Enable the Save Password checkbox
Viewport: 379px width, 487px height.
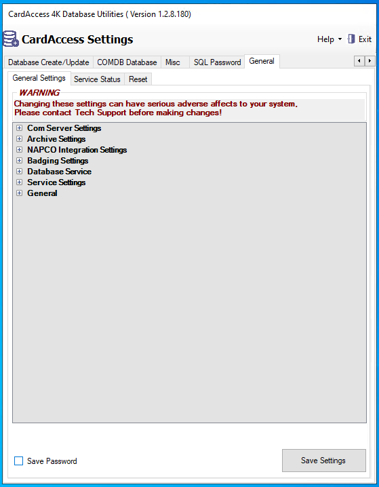point(18,461)
